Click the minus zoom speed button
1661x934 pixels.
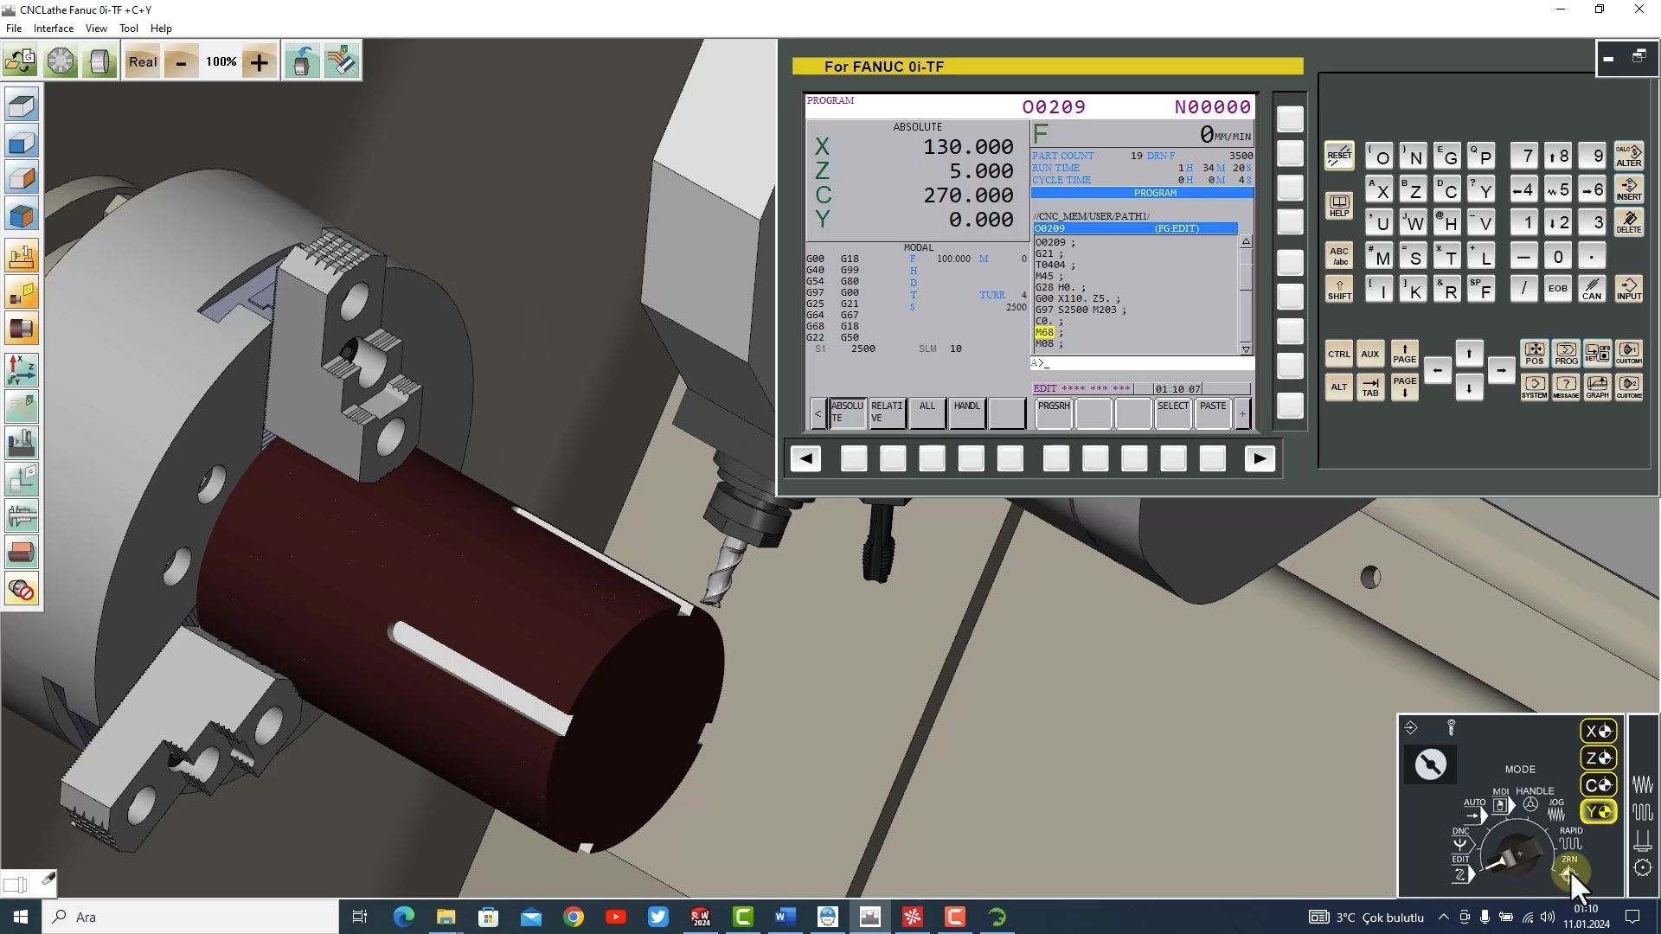[x=181, y=62]
